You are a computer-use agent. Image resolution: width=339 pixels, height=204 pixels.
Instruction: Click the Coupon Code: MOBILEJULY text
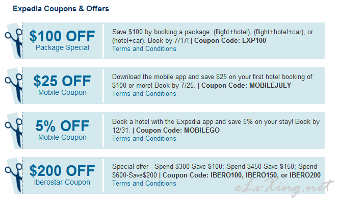coord(246,86)
